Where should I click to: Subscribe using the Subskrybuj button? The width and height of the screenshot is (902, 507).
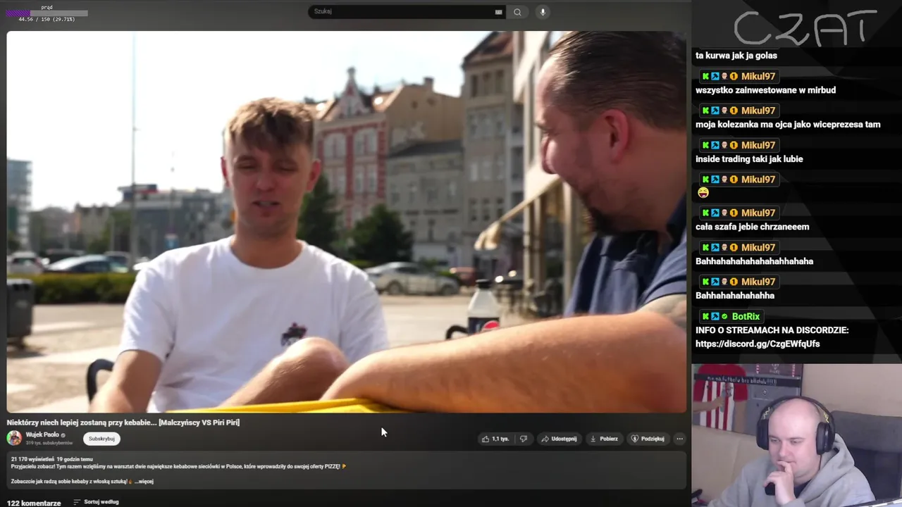[x=101, y=439]
